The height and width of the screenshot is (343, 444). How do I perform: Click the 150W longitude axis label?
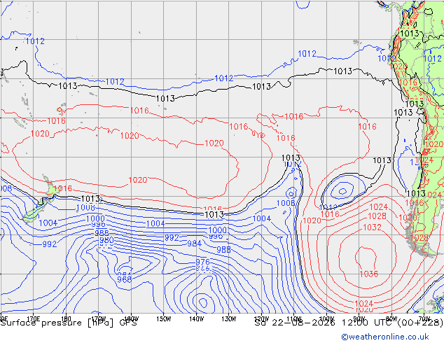[164, 318]
